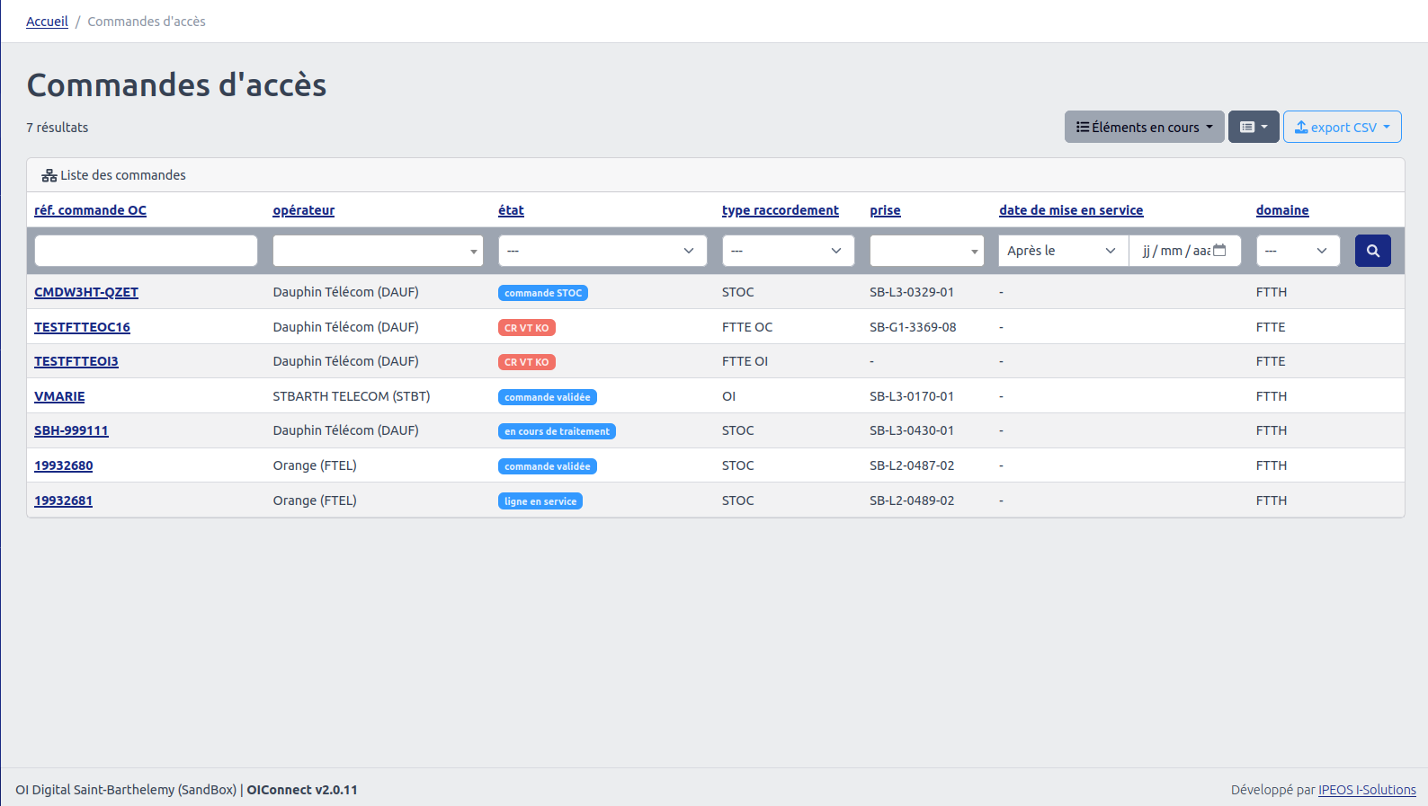The image size is (1428, 806).
Task: Open the type raccordement filter dropdown
Action: pos(788,251)
